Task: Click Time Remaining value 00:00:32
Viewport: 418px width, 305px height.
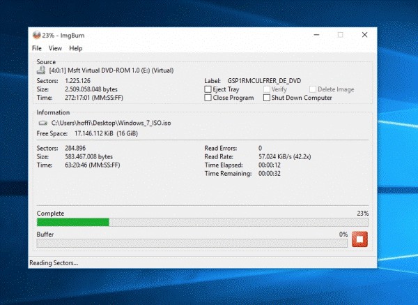Action: pyautogui.click(x=270, y=174)
